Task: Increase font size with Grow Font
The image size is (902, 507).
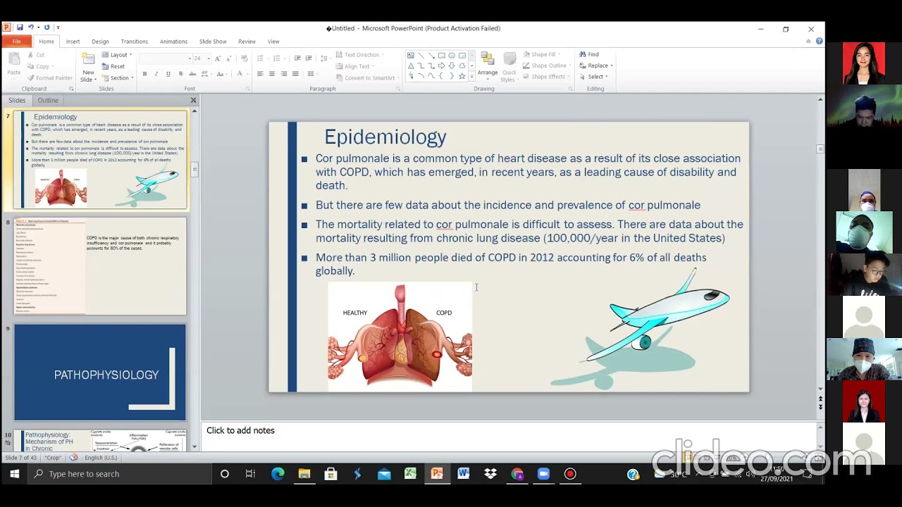Action: click(x=218, y=58)
